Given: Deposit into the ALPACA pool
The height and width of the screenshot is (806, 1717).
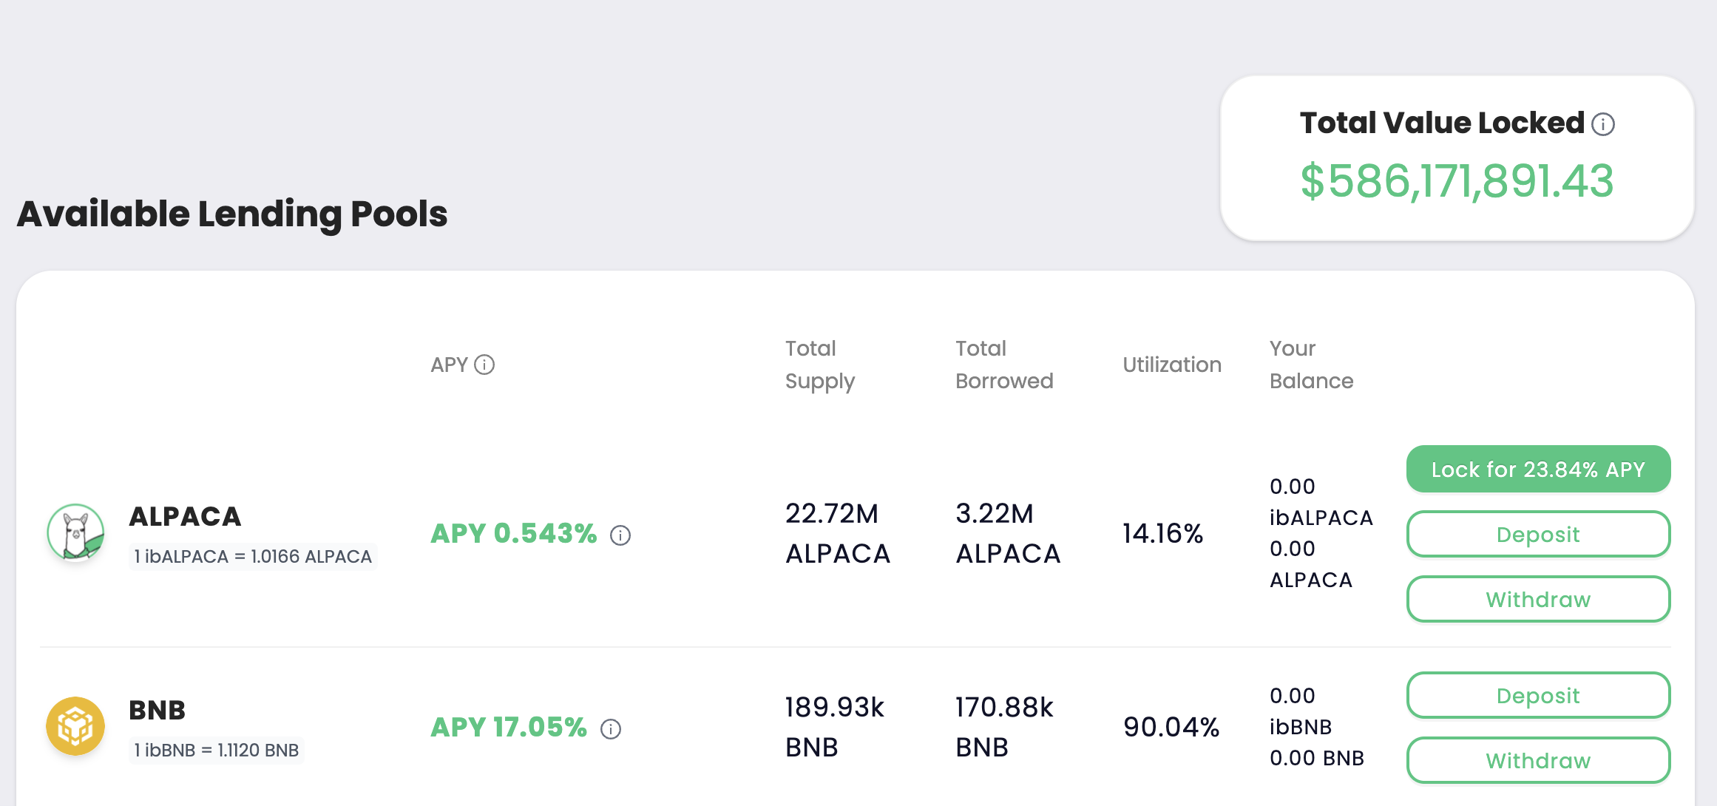Looking at the screenshot, I should pos(1538,534).
